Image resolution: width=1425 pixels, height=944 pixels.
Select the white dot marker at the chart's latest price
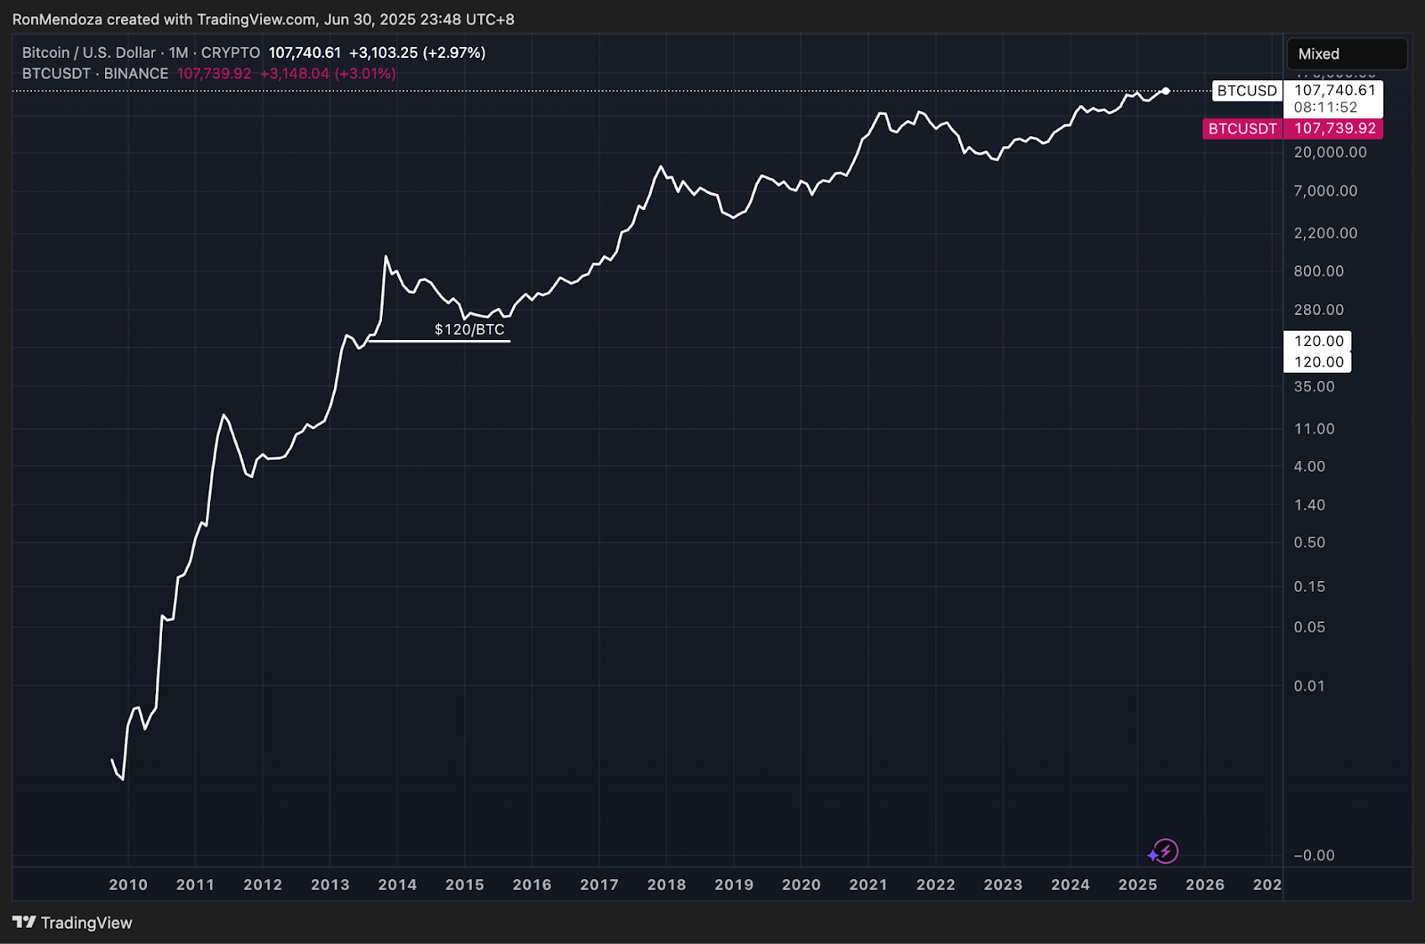point(1164,90)
